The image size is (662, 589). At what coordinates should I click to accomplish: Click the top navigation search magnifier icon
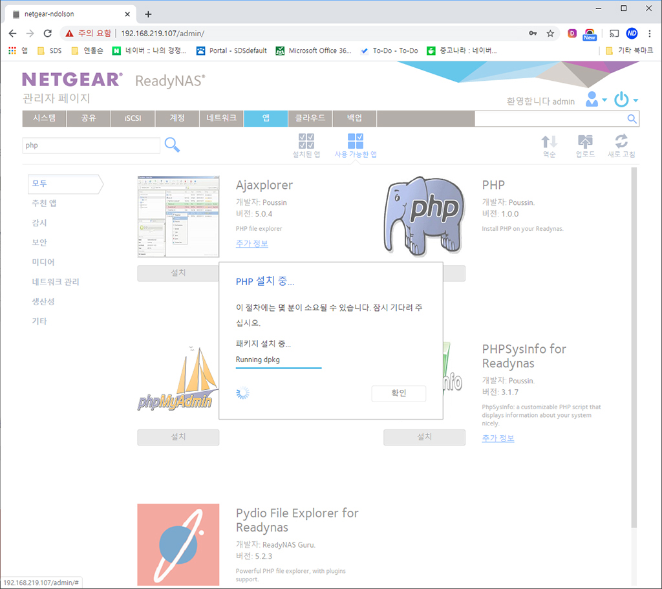(632, 119)
